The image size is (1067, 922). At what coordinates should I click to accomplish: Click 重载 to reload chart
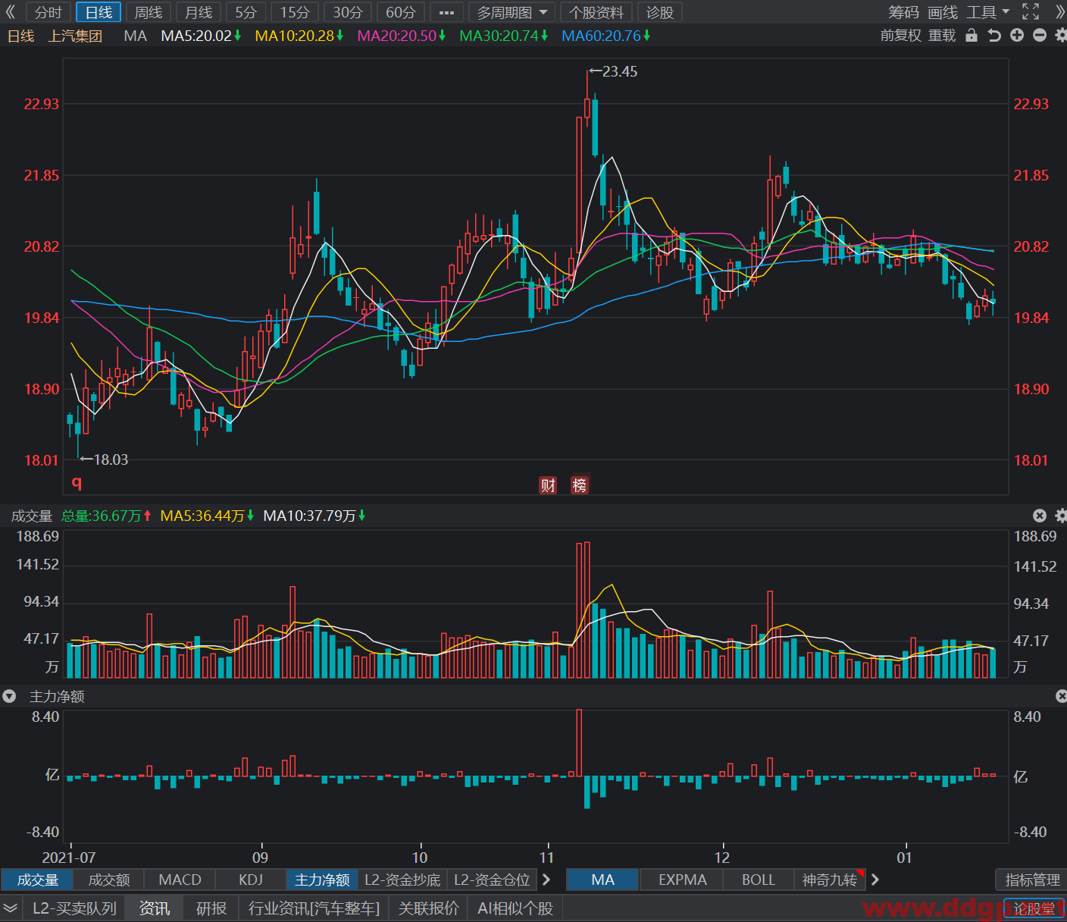click(942, 36)
